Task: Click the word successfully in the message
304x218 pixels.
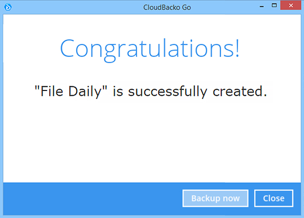Action: pos(168,91)
